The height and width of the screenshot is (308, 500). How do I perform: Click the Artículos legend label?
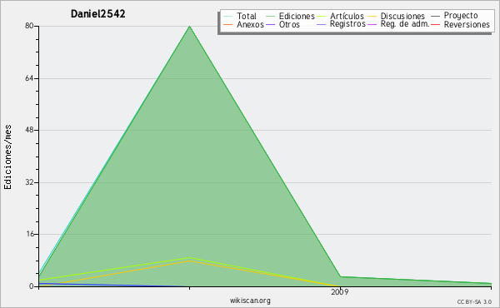[x=347, y=16]
